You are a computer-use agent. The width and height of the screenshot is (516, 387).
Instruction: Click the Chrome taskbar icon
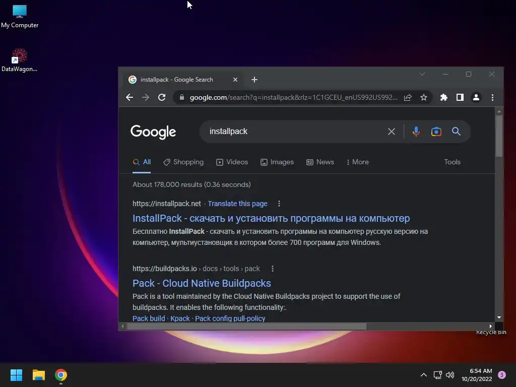(x=61, y=375)
